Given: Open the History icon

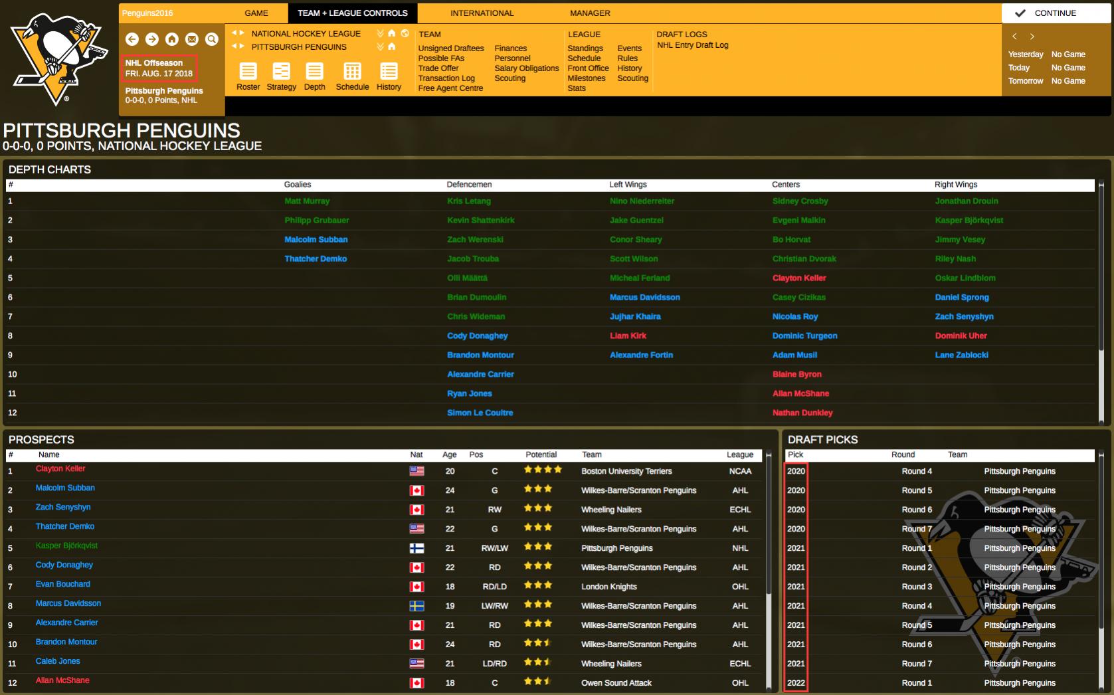Looking at the screenshot, I should (389, 71).
